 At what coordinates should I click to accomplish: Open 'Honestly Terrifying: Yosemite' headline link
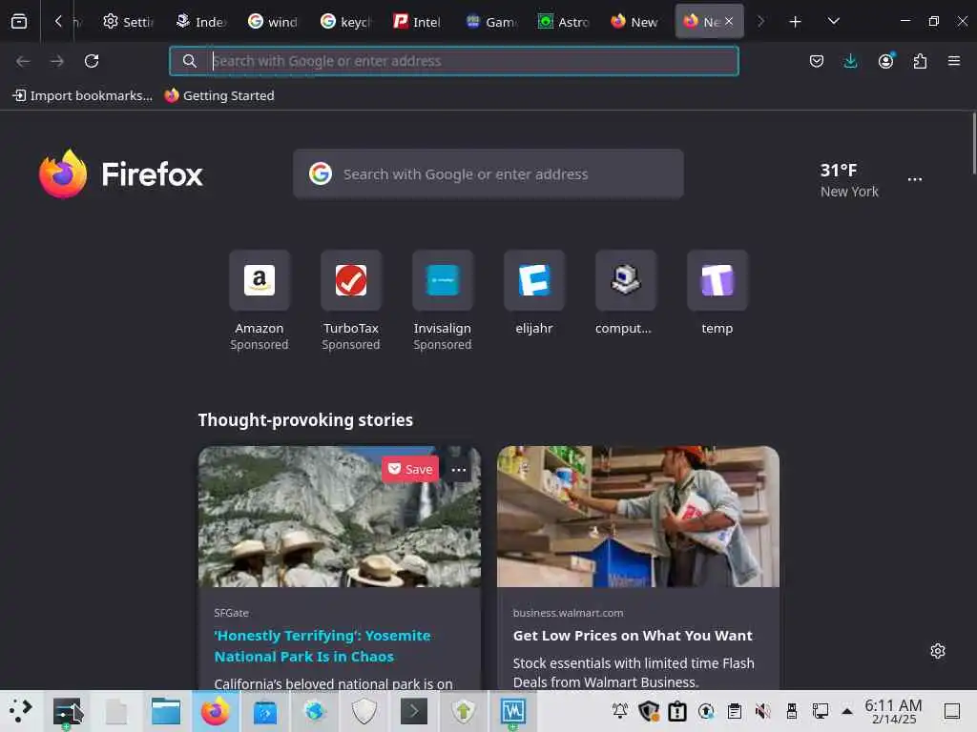point(322,646)
